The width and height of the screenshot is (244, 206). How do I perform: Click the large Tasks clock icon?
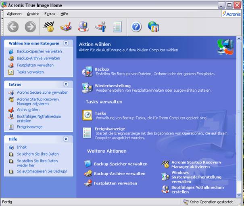coord(87,115)
